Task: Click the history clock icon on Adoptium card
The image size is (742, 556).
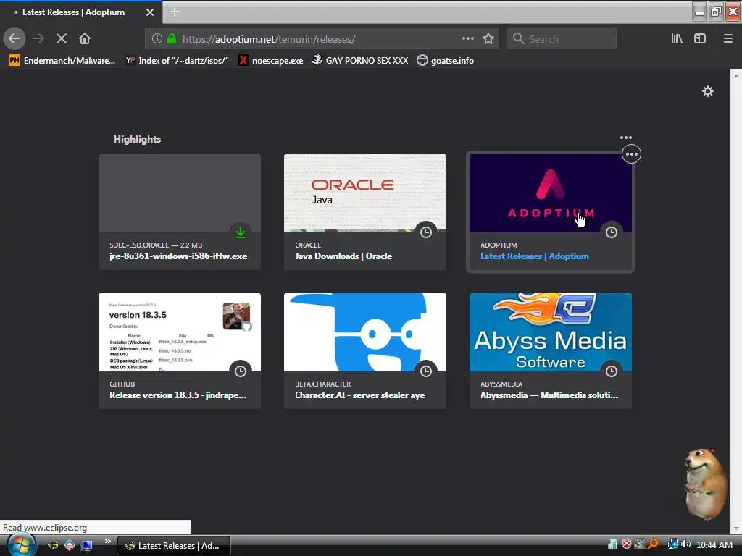Action: click(x=612, y=232)
